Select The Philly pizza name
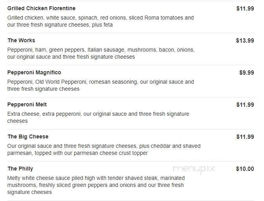This screenshot has height=201, width=264. tap(20, 169)
